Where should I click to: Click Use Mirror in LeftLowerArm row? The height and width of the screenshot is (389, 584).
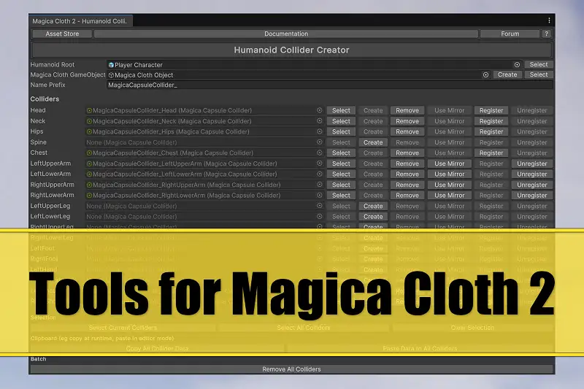[449, 174]
